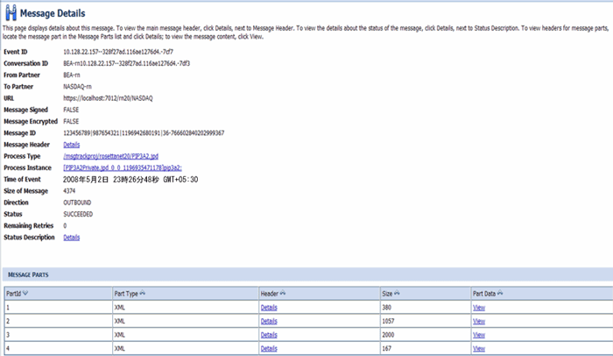Open the PIP3A2.jpd process type link
613x356 pixels.
click(x=110, y=156)
